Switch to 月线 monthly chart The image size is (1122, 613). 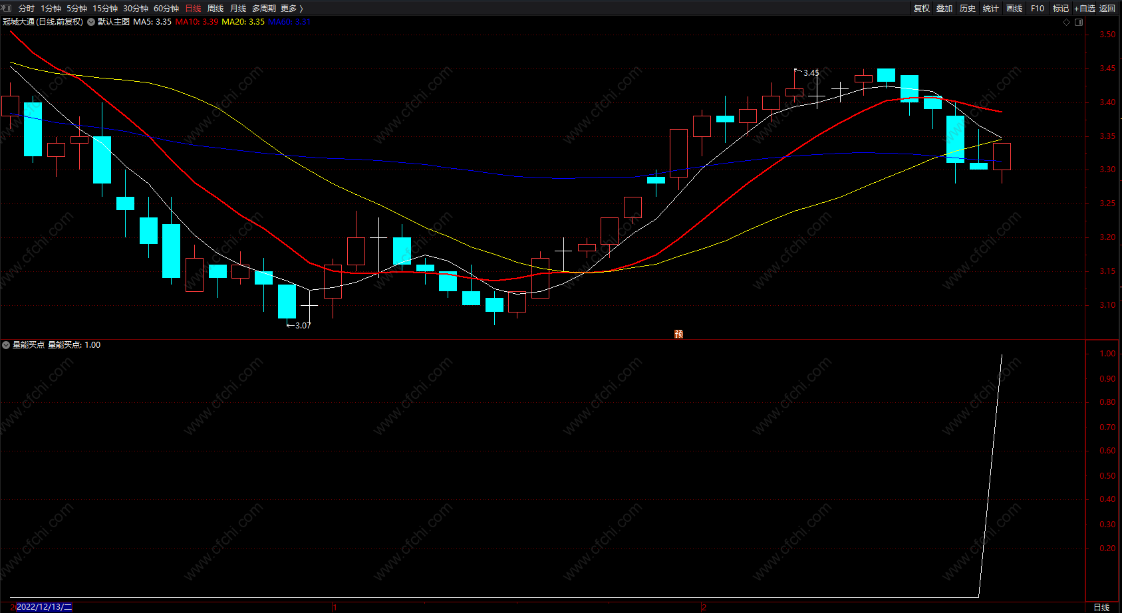pyautogui.click(x=238, y=9)
